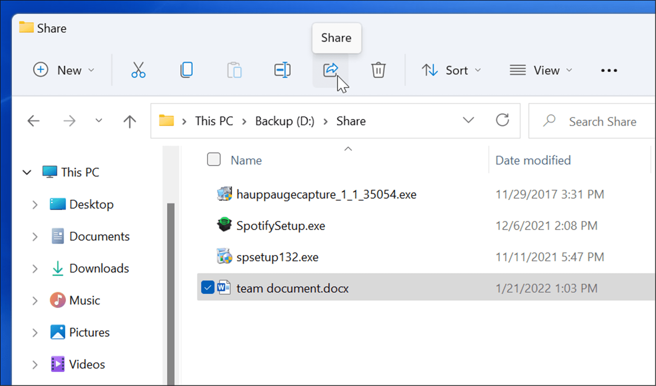Rename the selected file

click(282, 70)
